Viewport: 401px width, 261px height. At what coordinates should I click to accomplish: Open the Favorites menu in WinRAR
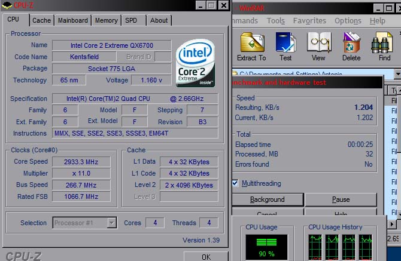[x=309, y=21]
